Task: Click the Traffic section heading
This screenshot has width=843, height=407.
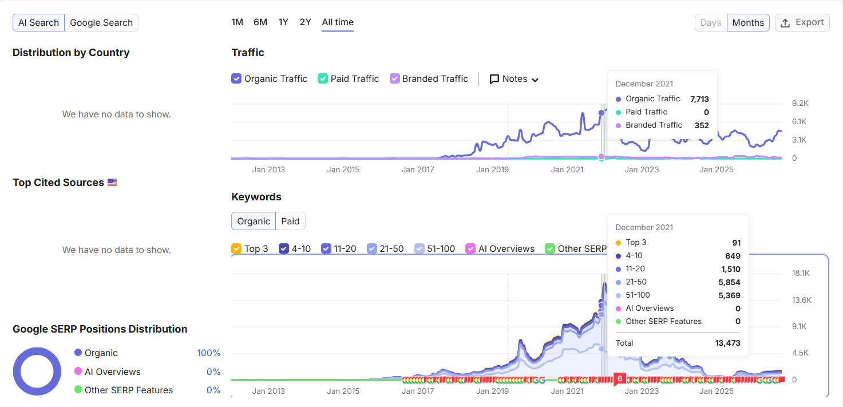Action: click(x=248, y=53)
